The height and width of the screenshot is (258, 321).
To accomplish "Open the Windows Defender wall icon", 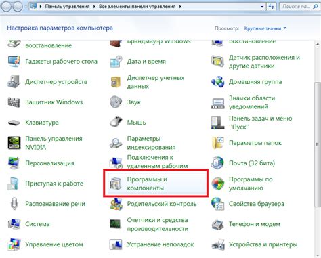I will click(14, 102).
